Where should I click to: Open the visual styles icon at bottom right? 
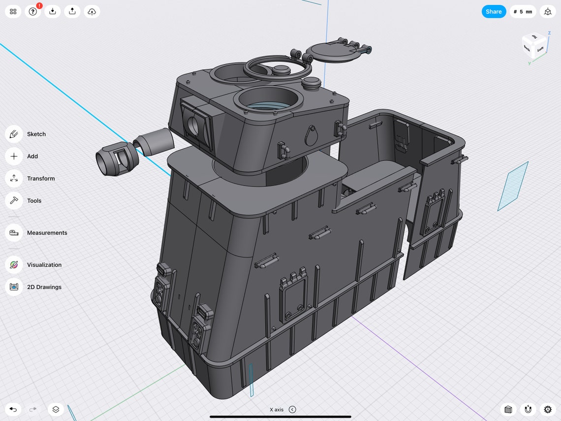[x=507, y=409]
